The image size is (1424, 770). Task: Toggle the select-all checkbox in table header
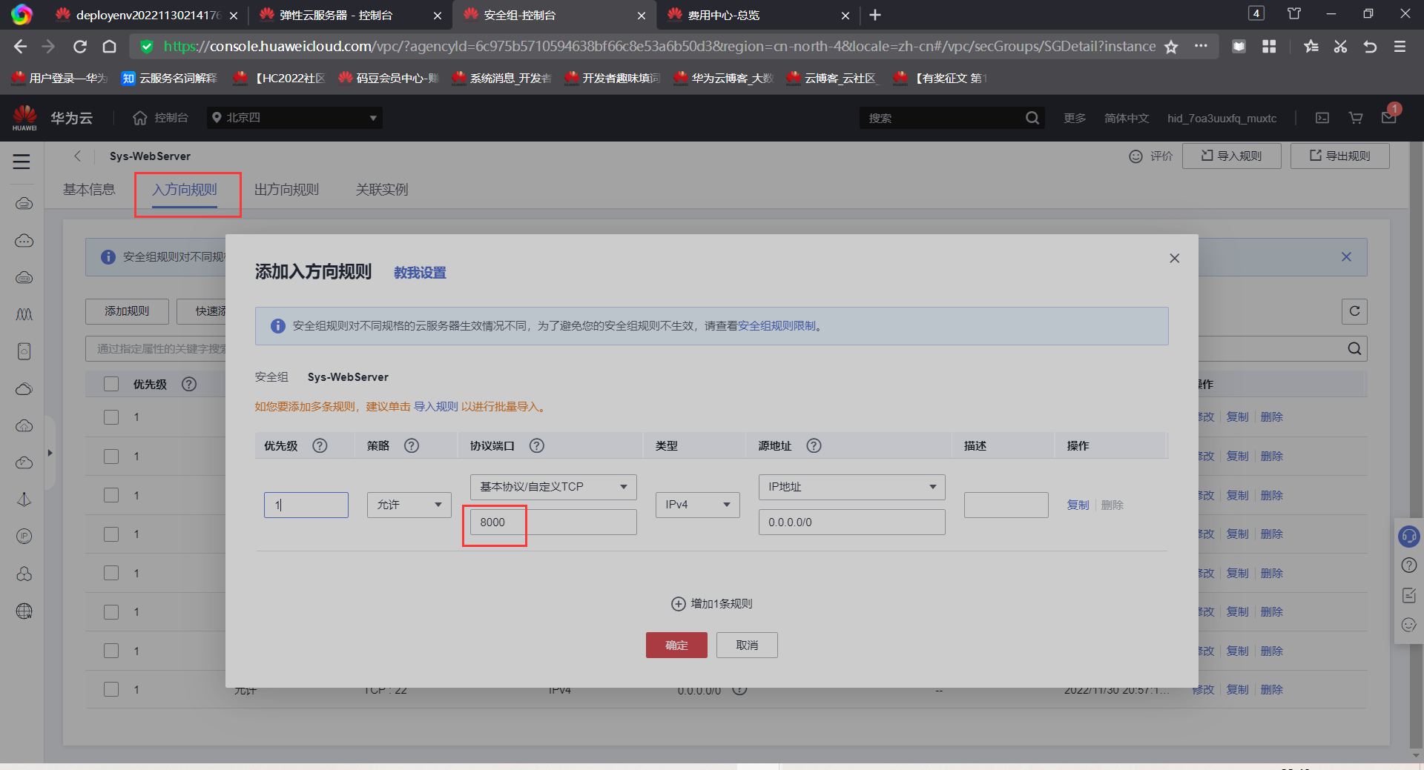[x=111, y=384]
